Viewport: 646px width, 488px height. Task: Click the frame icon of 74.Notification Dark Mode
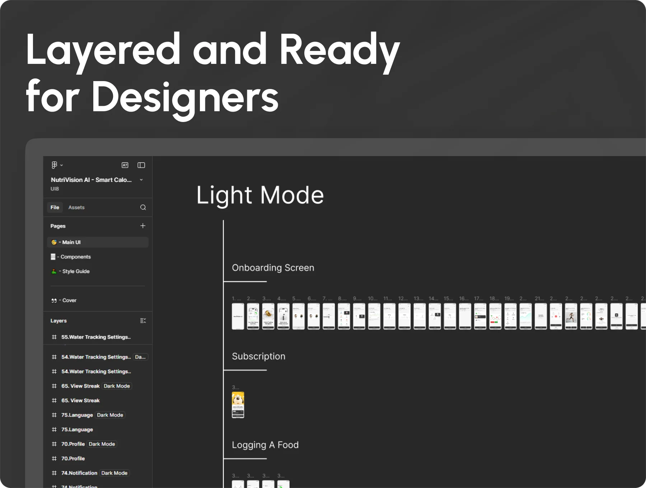click(54, 473)
